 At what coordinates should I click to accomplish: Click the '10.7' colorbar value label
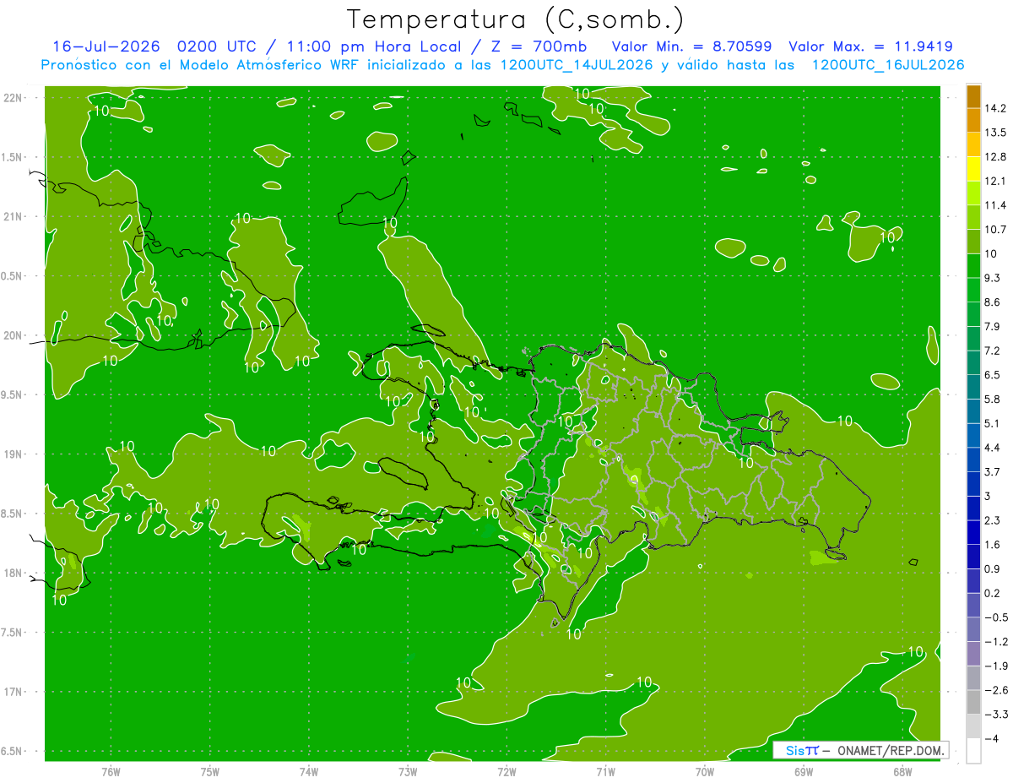tap(995, 229)
